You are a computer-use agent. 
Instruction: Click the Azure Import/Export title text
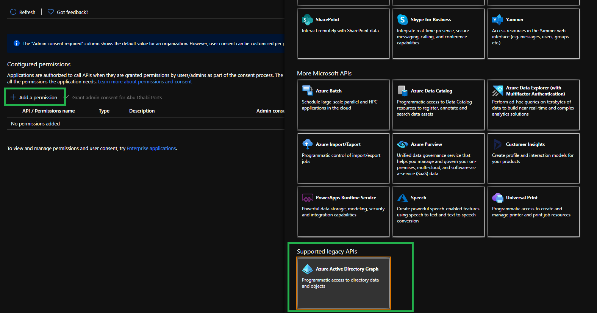tap(338, 144)
